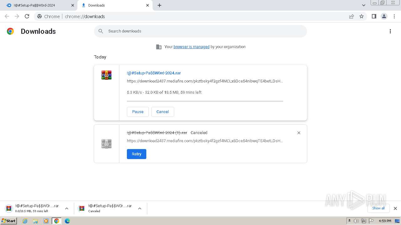Click the 'Today' section heading
Screen dimensions: 401x225
coord(100,57)
